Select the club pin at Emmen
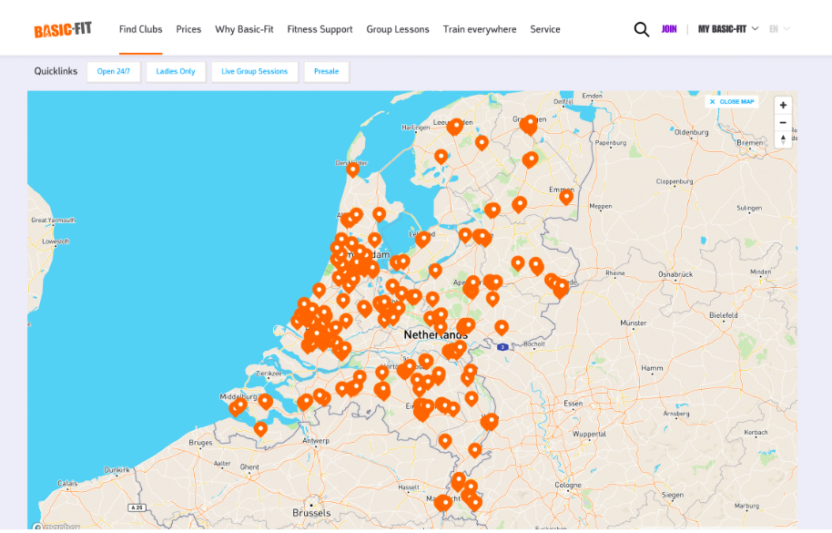832x533 pixels. [x=566, y=197]
